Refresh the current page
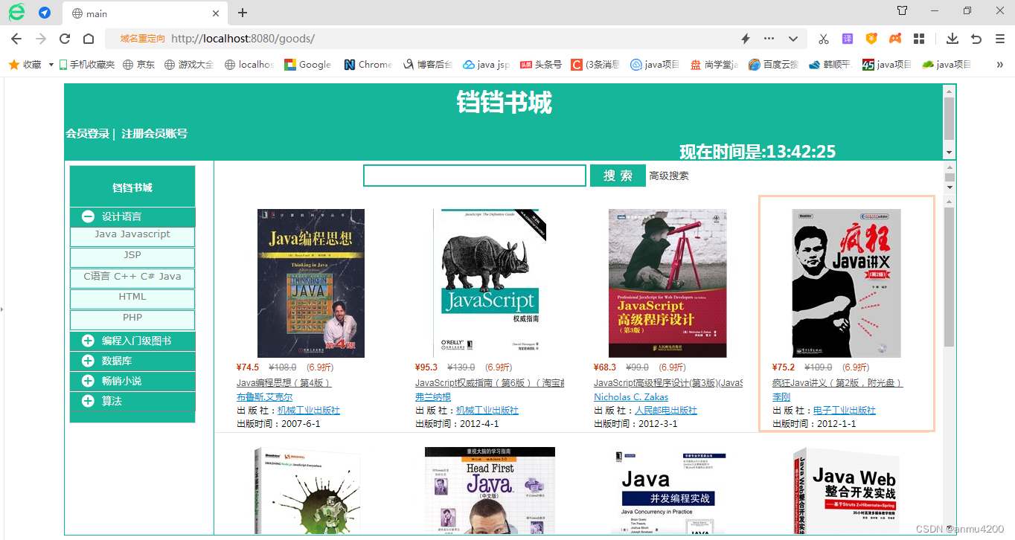The width and height of the screenshot is (1015, 540). [65, 39]
